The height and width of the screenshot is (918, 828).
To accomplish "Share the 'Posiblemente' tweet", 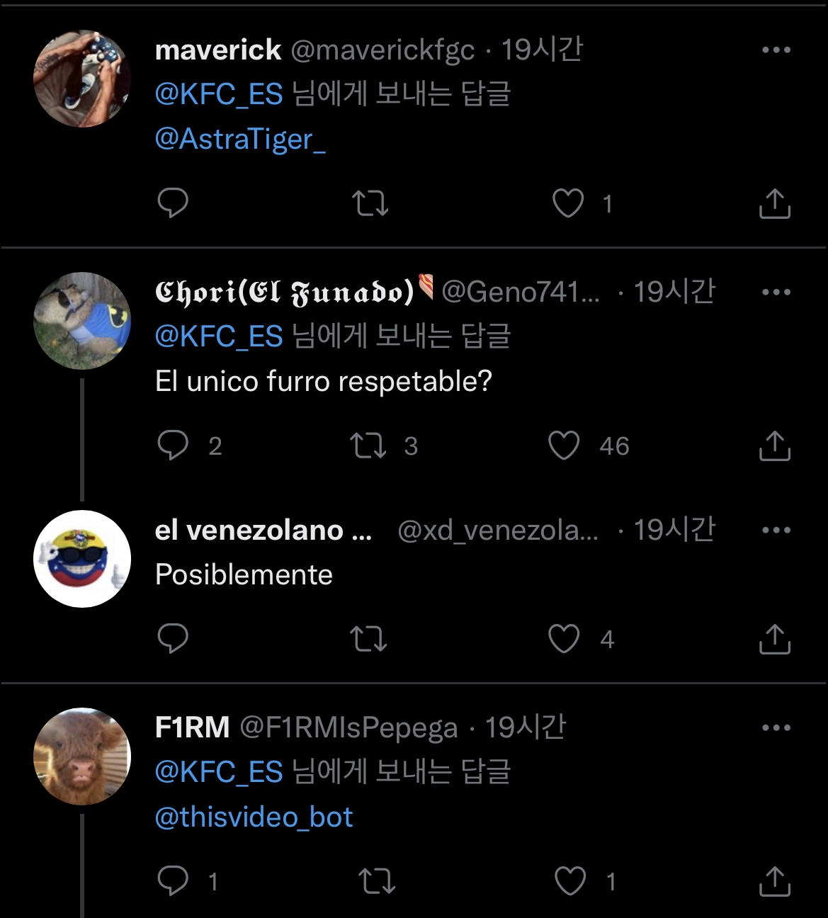I will point(774,639).
